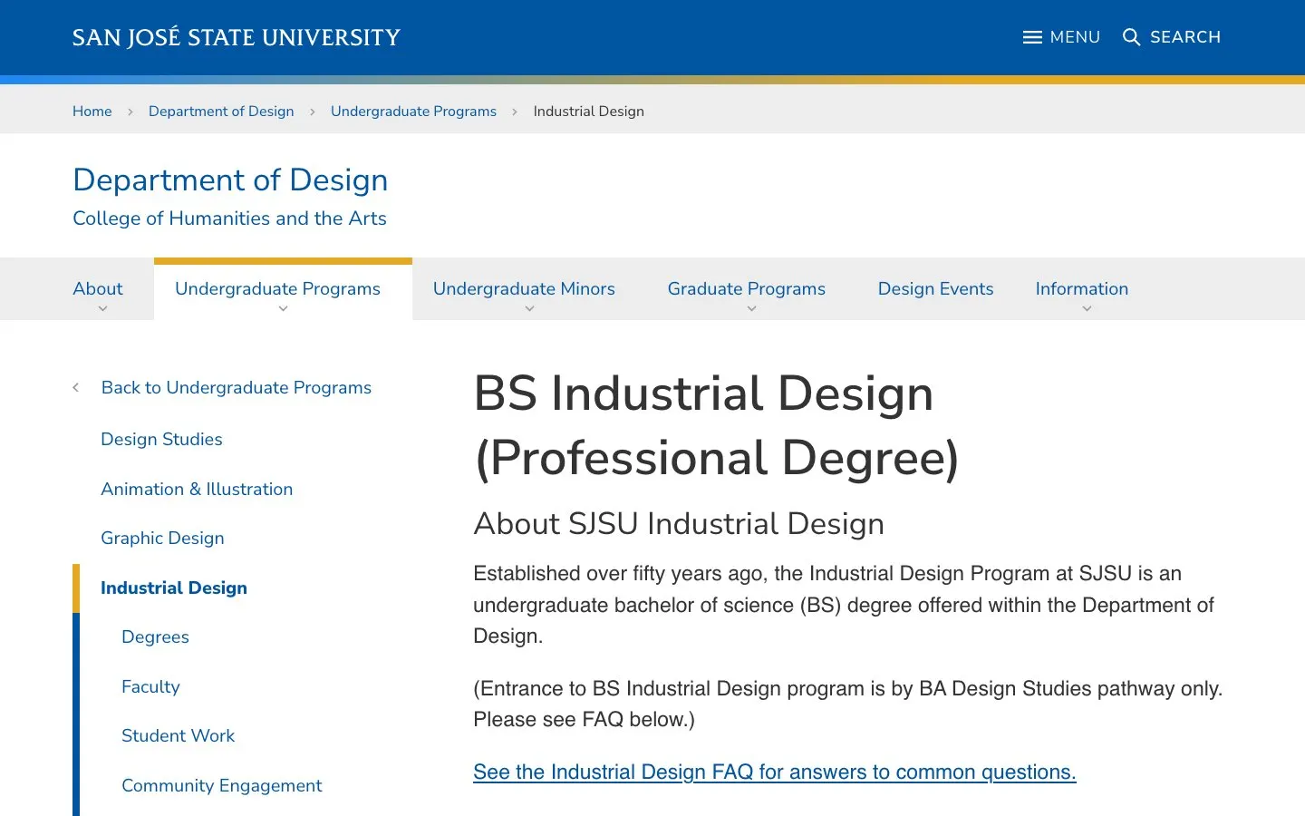The height and width of the screenshot is (816, 1305).
Task: Open Community Engagement in the sidebar
Action: click(222, 785)
